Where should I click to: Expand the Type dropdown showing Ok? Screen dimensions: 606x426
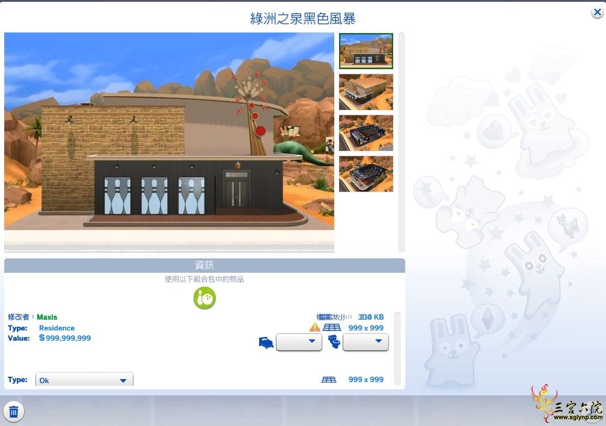pos(84,380)
